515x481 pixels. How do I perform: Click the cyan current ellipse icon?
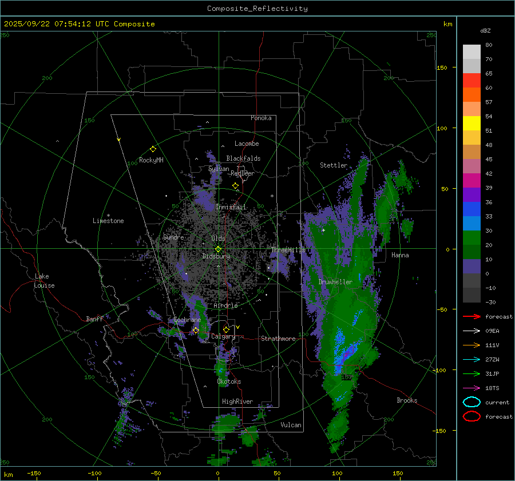coord(472,402)
